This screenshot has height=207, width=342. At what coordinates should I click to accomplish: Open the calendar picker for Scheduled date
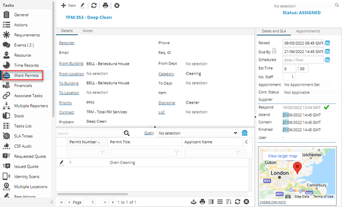tap(327, 60)
